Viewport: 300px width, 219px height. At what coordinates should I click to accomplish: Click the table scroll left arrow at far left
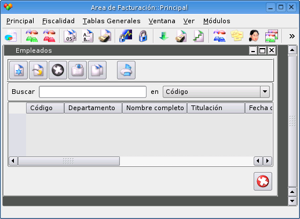(x=13, y=161)
